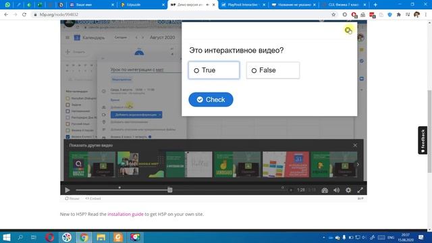Open the Google Meet suggested video thumbnail
This screenshot has height=243, width=432.
coord(140,165)
